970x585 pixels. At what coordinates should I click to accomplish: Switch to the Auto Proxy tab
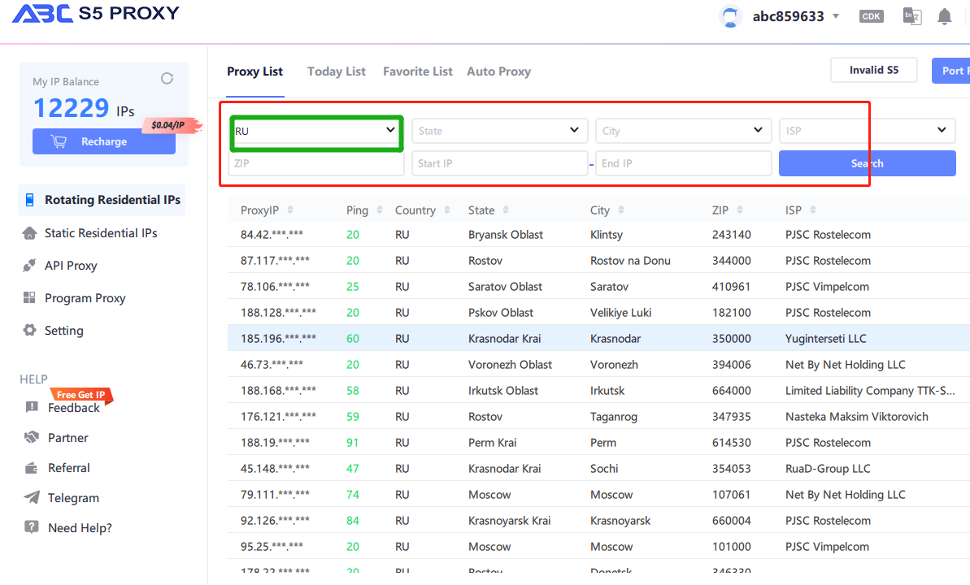click(498, 71)
